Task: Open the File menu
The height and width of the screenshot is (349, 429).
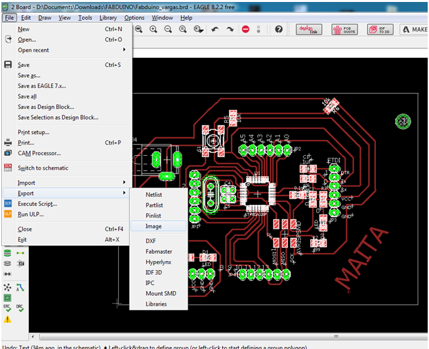Action: 9,18
